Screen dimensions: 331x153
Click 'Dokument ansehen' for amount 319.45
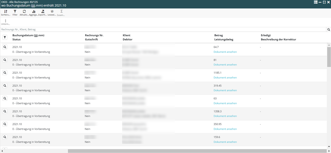(x=225, y=90)
